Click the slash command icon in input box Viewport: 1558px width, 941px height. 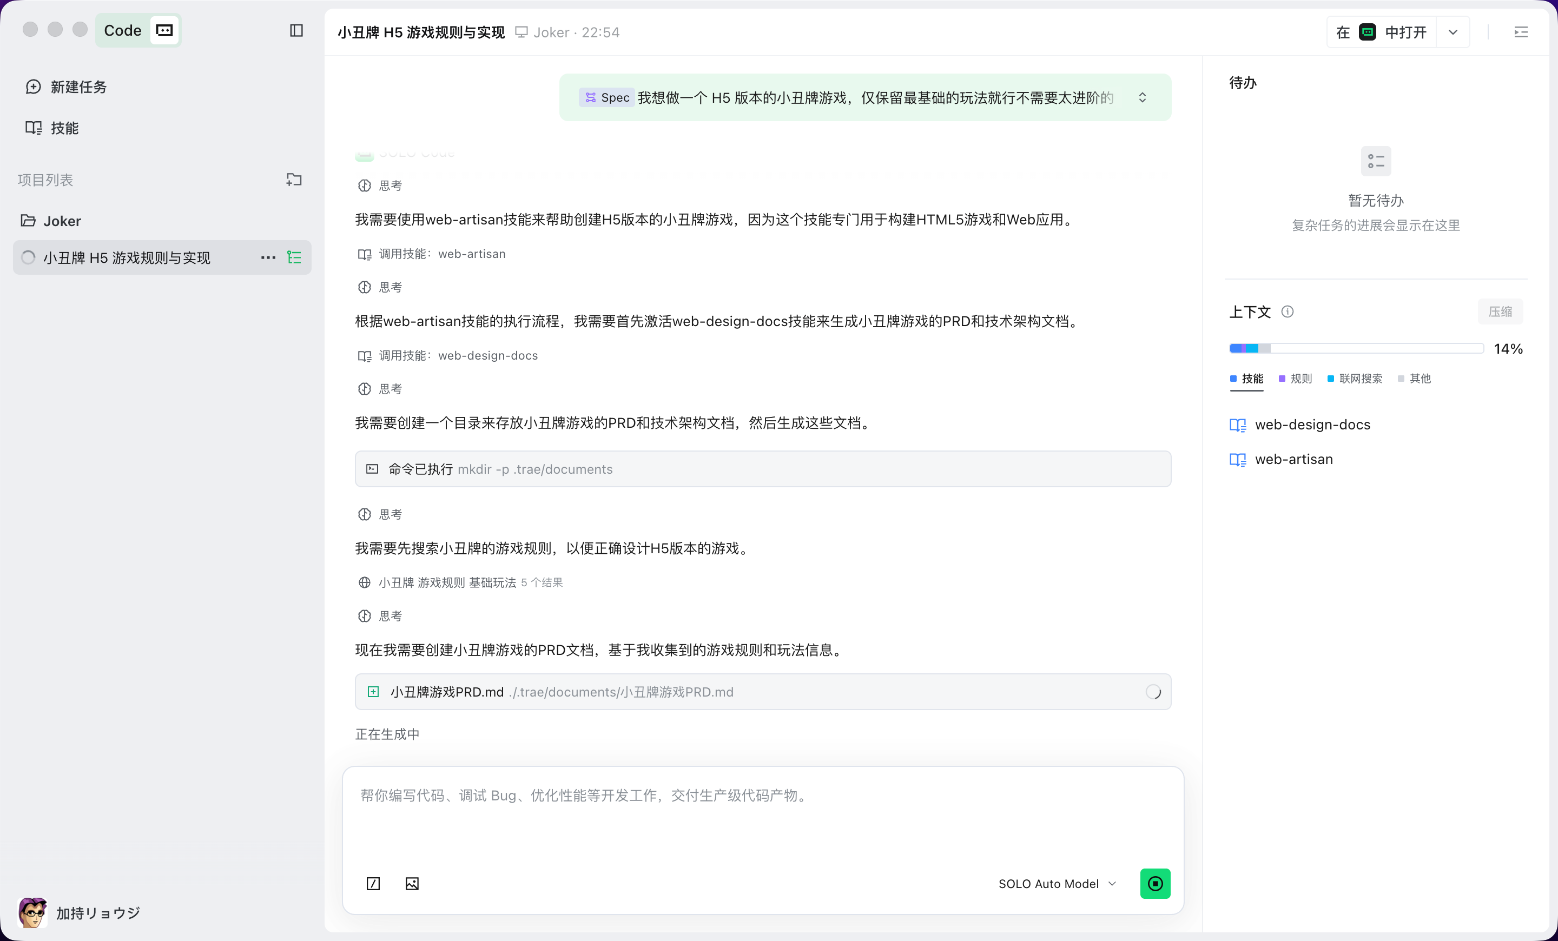(373, 883)
